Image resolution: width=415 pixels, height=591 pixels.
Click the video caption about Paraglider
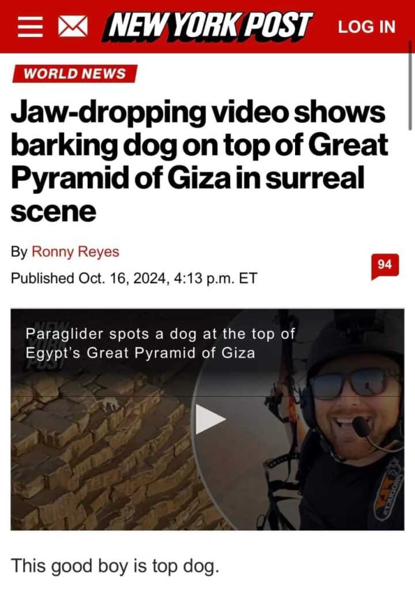[x=160, y=343]
